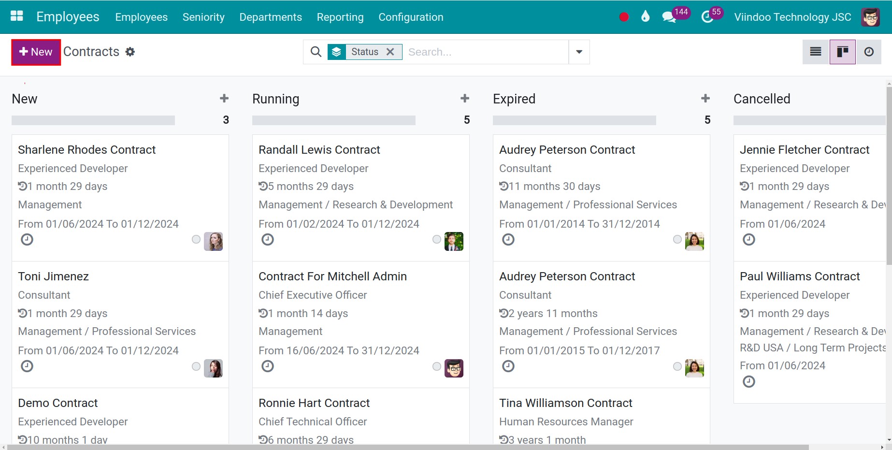The width and height of the screenshot is (892, 450).
Task: Add a card in Expired column
Action: click(x=705, y=99)
